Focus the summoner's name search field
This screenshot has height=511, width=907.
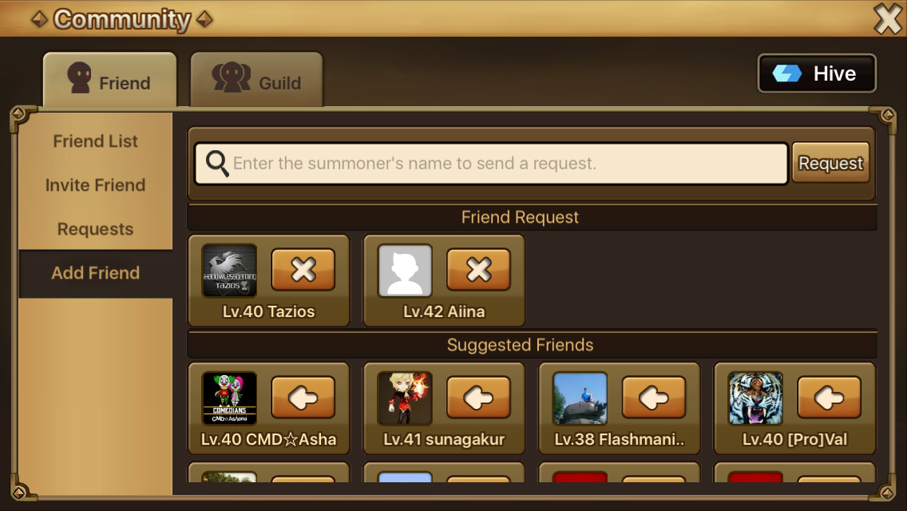pyautogui.click(x=491, y=164)
